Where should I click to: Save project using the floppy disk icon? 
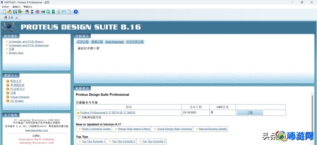(x=15, y=12)
